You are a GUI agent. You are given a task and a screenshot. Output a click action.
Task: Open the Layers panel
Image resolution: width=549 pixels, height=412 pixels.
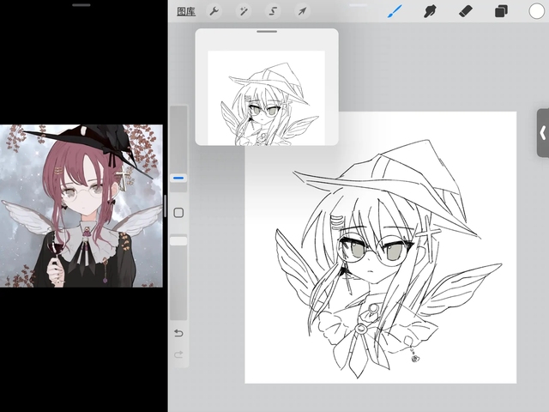[501, 11]
